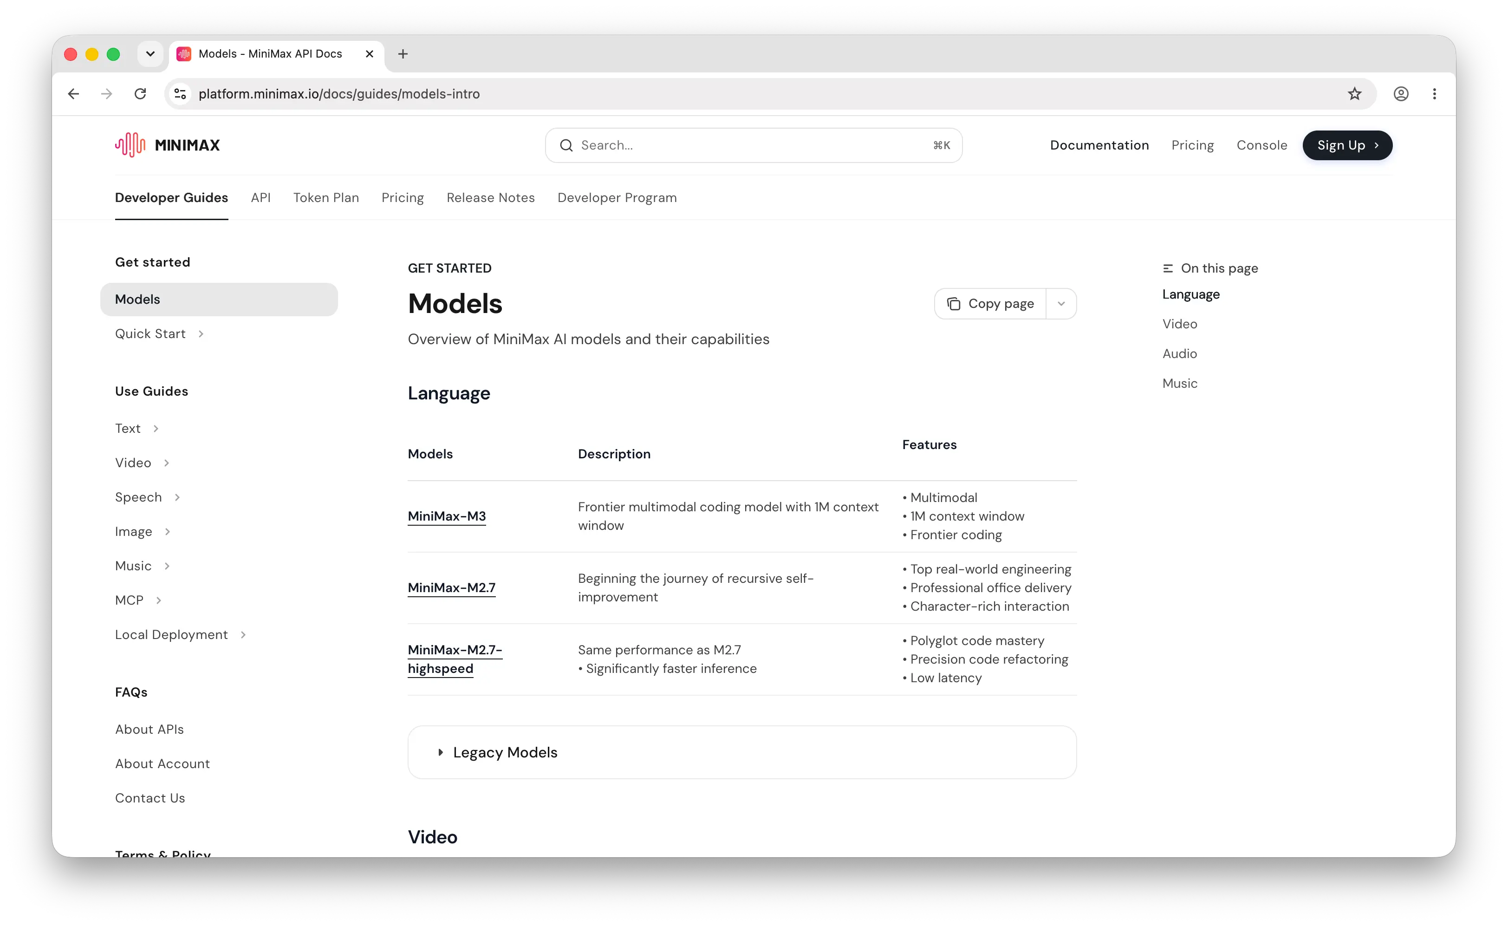Jump to Music in On this page
The width and height of the screenshot is (1508, 926).
pyautogui.click(x=1180, y=384)
